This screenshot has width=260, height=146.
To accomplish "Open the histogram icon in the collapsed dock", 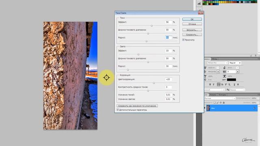I will (199, 3).
